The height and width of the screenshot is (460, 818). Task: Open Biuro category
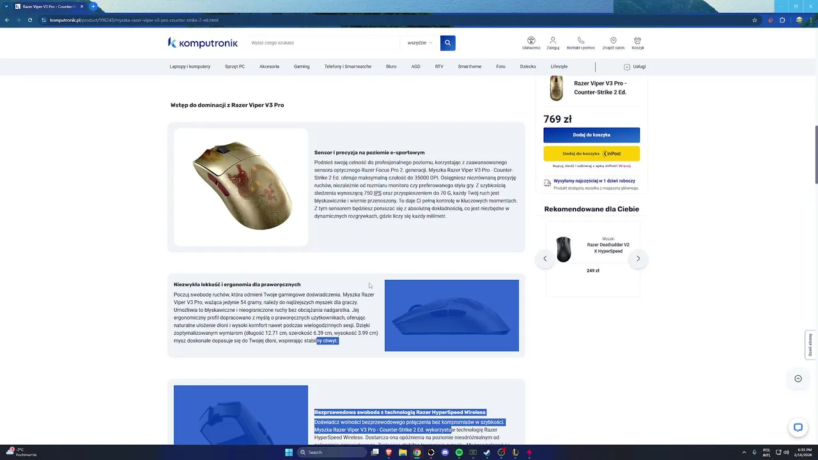click(x=391, y=66)
